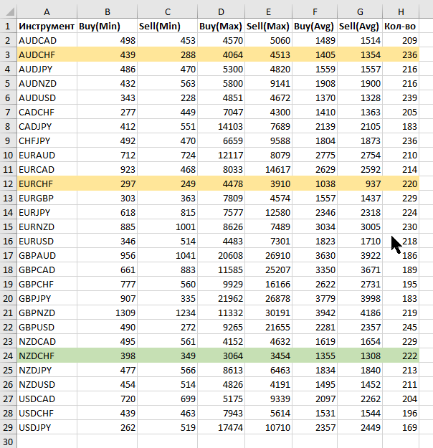The width and height of the screenshot is (433, 448).
Task: Select the CADCHF cell
Action: [47, 112]
